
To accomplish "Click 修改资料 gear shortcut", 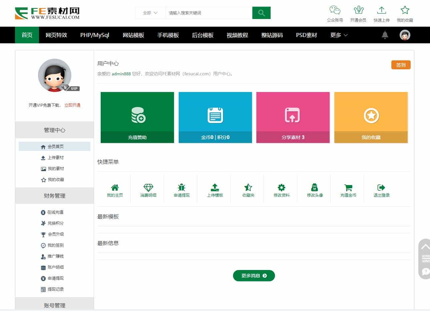I will (x=281, y=190).
